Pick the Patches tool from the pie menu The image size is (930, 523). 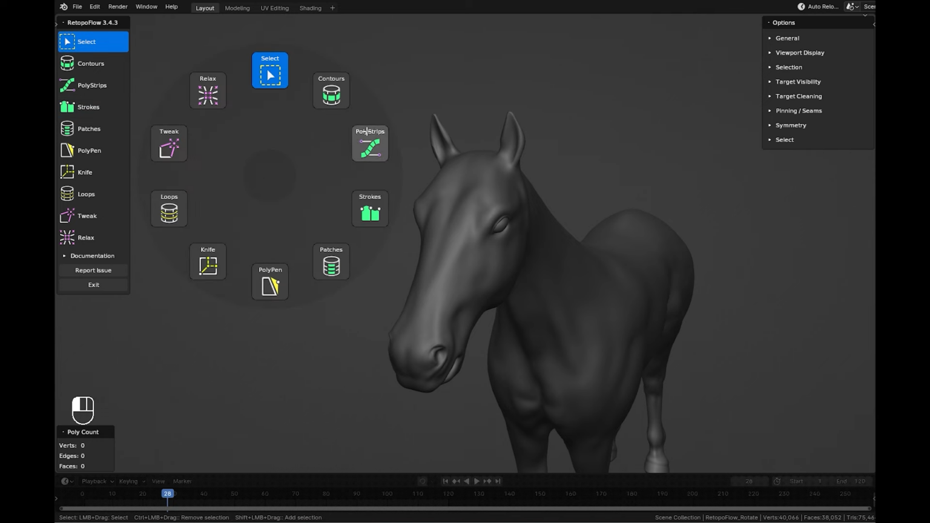point(331,261)
